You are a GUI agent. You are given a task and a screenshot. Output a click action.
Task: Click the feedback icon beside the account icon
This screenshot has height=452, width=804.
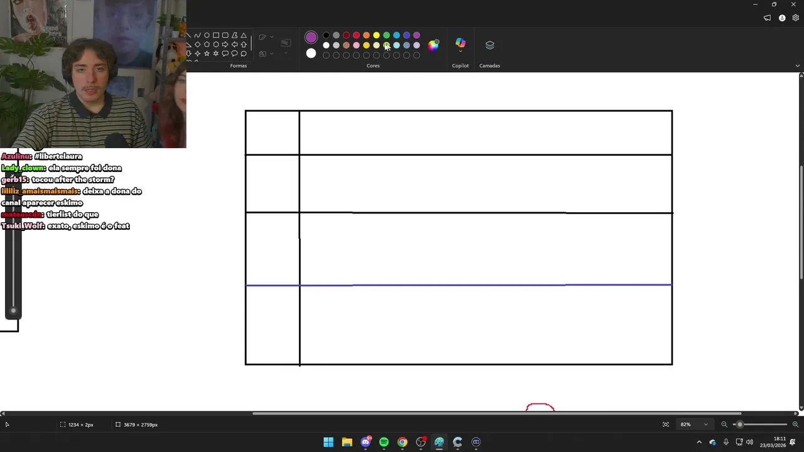pos(767,18)
